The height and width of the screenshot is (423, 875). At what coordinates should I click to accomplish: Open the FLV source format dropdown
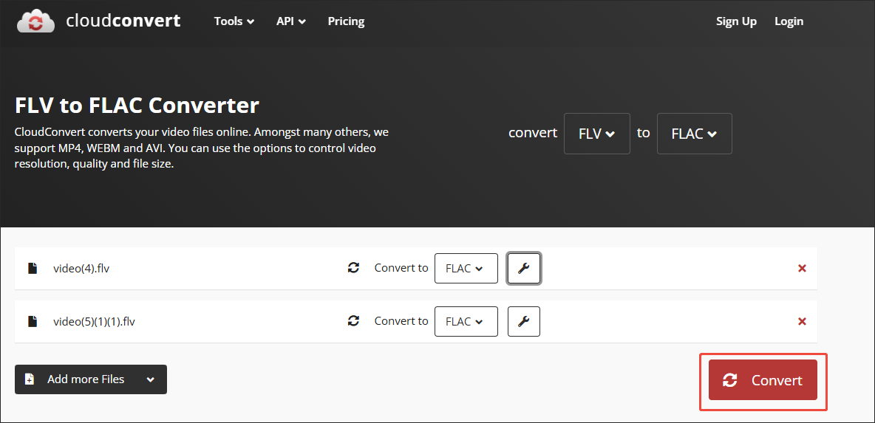(x=596, y=134)
